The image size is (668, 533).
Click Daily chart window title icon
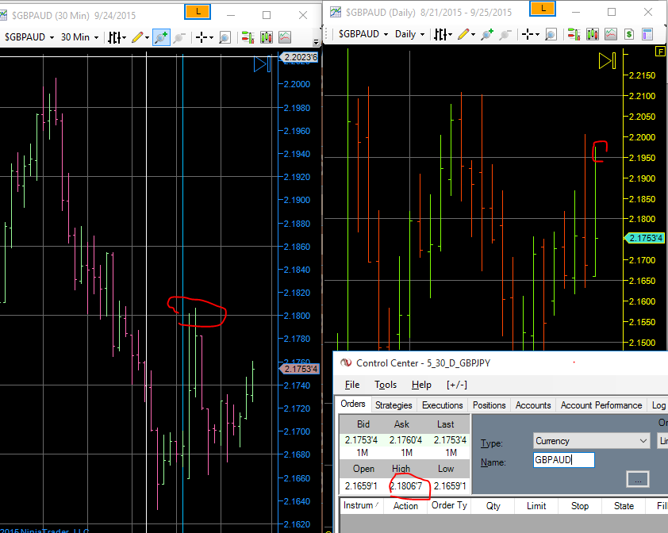coord(336,12)
